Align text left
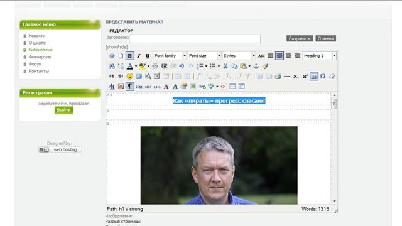Viewport: 402px width, 226px height. pyautogui.click(x=288, y=56)
